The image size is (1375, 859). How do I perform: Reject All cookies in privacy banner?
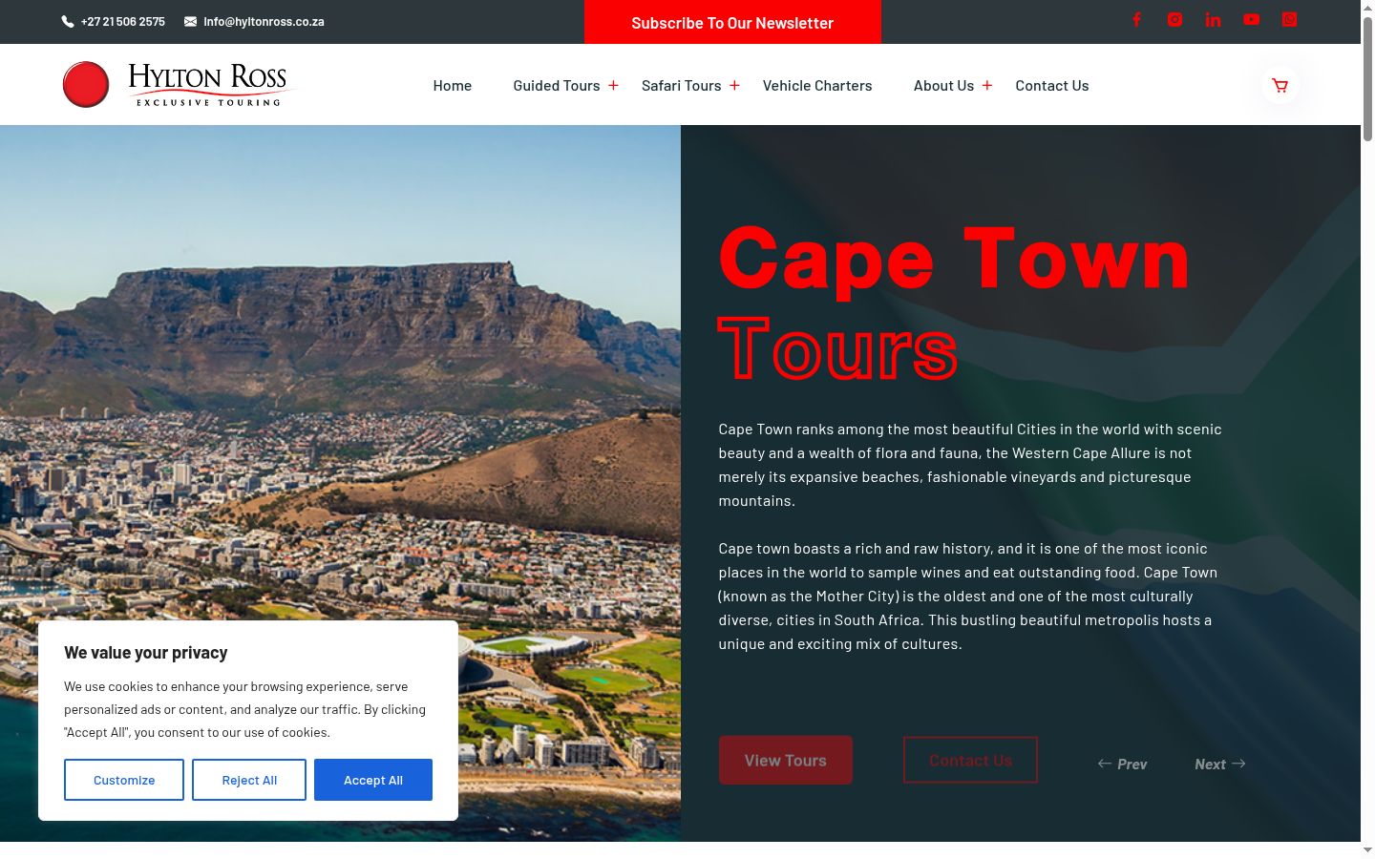tap(249, 780)
